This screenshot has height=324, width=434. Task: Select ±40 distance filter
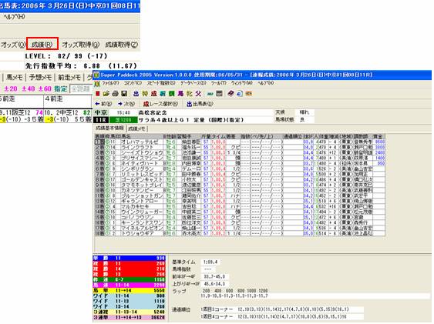coord(29,89)
